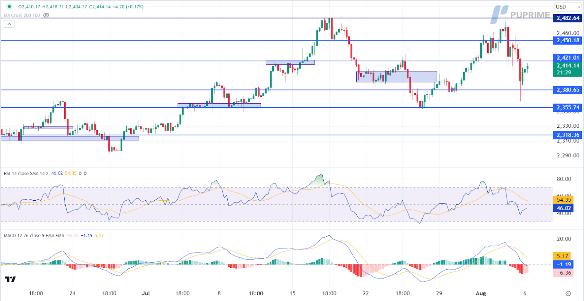Select the MACD 12 26 close indicator label
The height and width of the screenshot is (301, 584).
click(x=34, y=235)
